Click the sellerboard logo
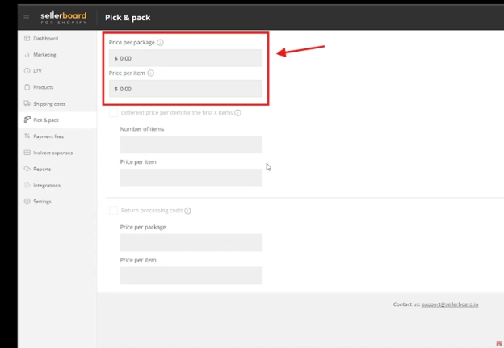The height and width of the screenshot is (348, 504). [x=63, y=17]
